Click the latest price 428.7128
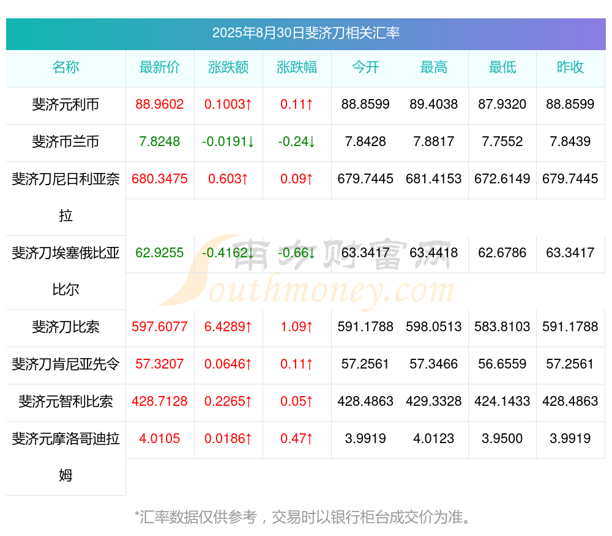 (x=160, y=401)
